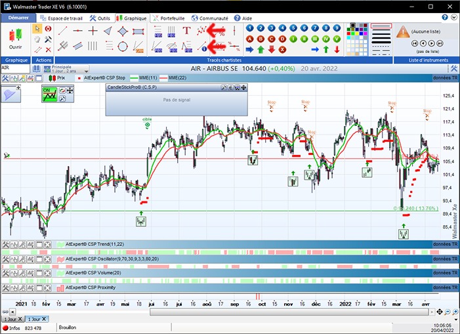
Task: Click the Infos status button
Action: pos(11,328)
